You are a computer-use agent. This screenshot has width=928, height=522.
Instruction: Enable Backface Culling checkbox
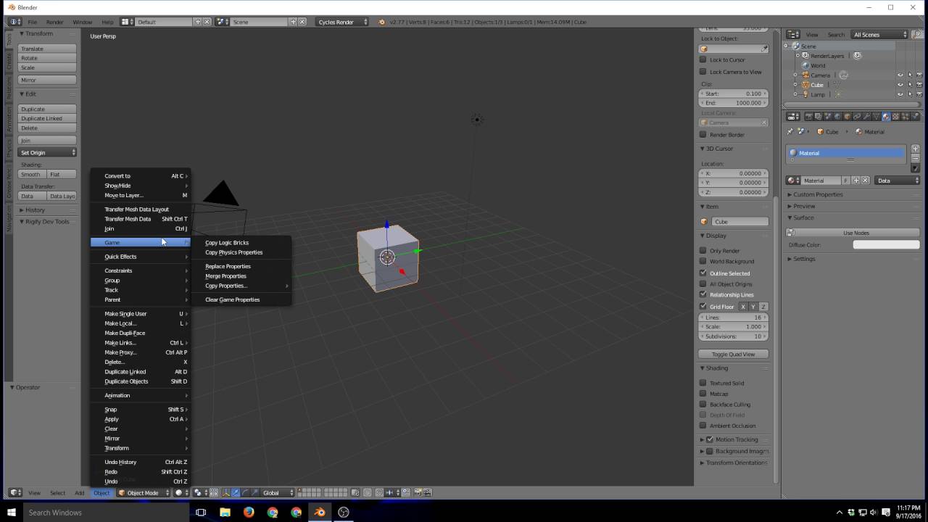click(x=703, y=404)
